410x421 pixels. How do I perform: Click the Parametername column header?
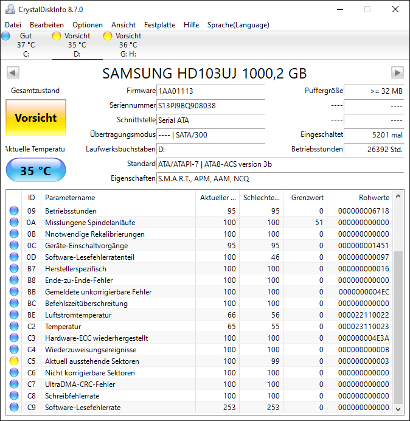coord(118,198)
